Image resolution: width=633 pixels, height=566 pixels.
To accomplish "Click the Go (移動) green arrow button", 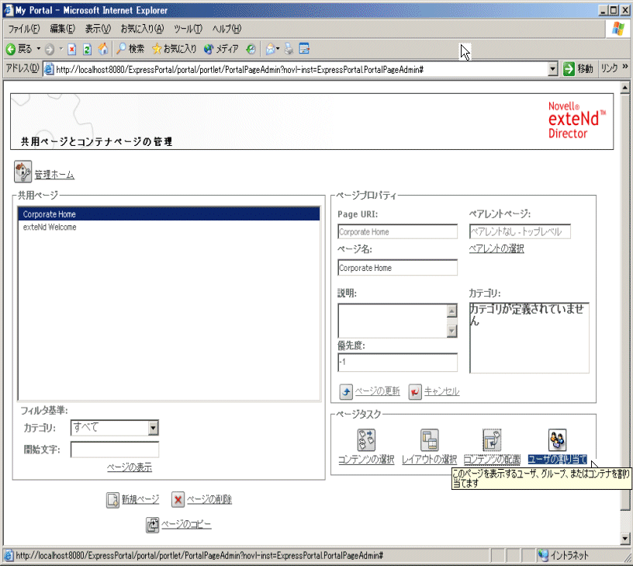I will pos(569,69).
